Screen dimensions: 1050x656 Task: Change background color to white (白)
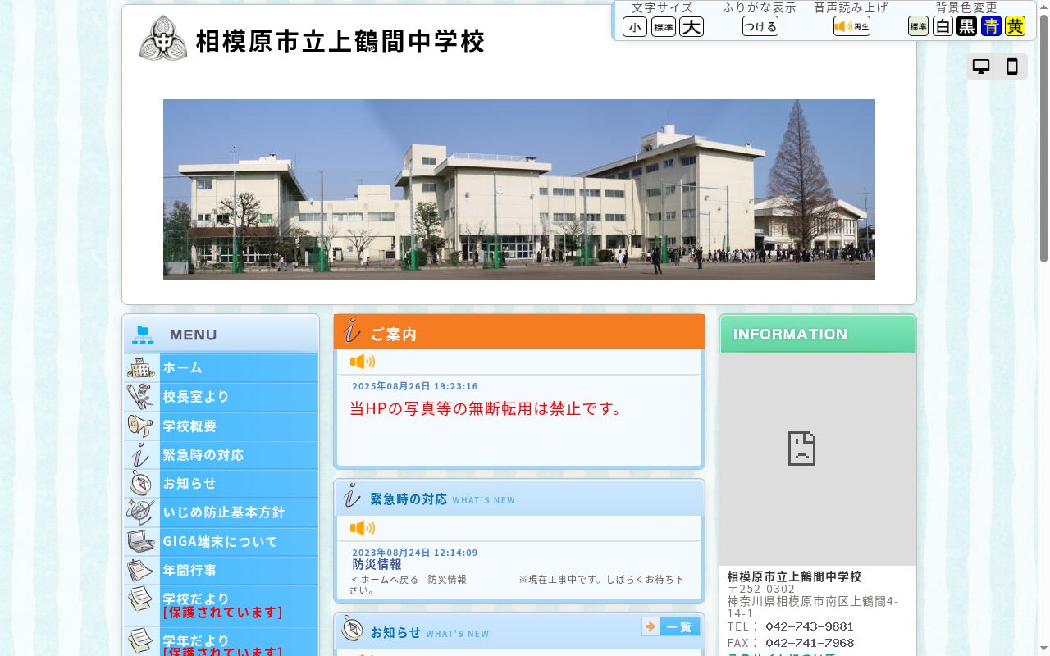tap(943, 26)
